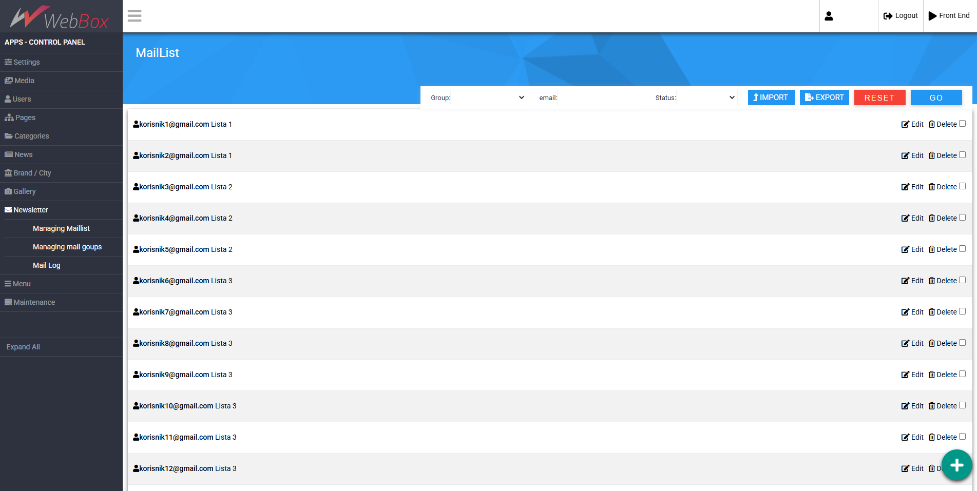Click the korisnik9@gmail.com Lista 3 entry
The height and width of the screenshot is (491, 977).
pyautogui.click(x=183, y=375)
